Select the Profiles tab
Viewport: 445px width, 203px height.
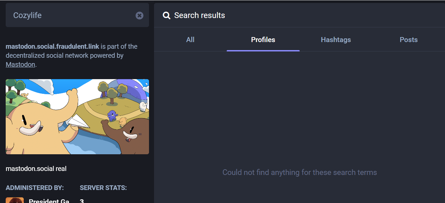[x=263, y=40]
